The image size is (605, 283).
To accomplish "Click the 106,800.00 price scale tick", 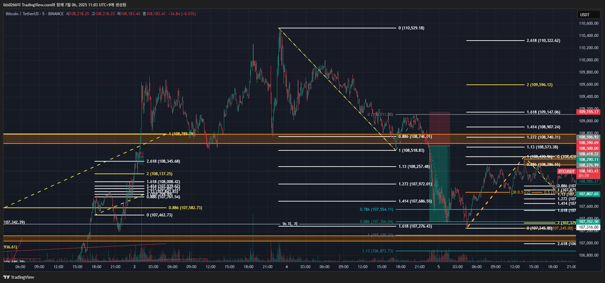I will coord(589,255).
